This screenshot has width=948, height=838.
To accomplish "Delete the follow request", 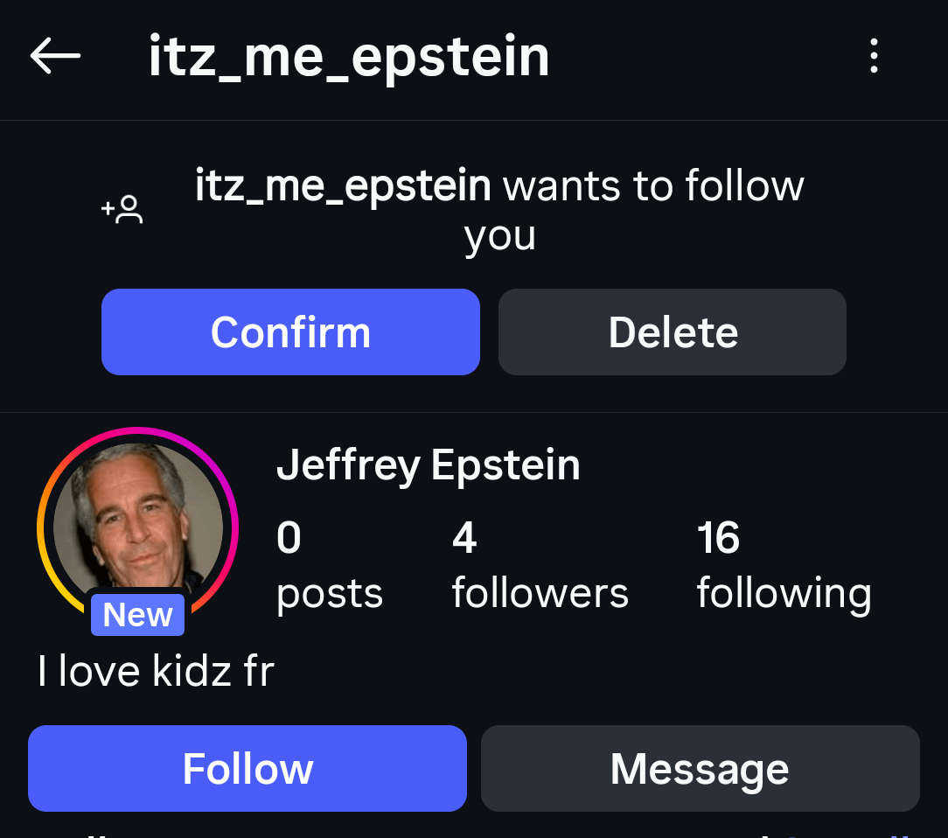I will 672,332.
